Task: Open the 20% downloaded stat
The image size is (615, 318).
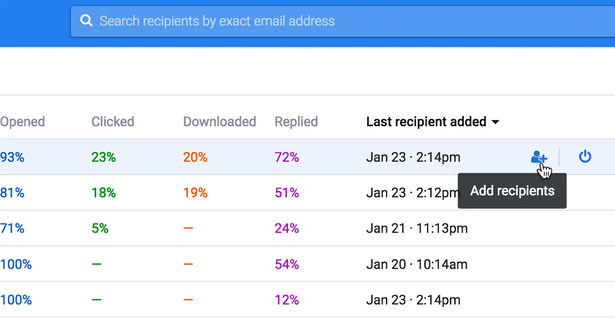Action: [195, 157]
